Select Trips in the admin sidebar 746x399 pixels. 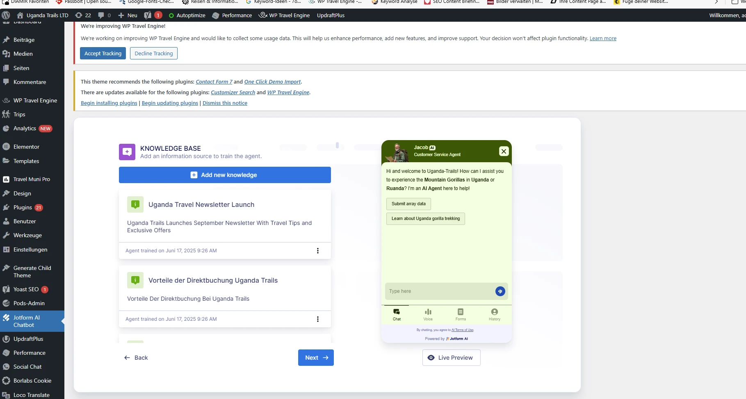[x=19, y=114]
